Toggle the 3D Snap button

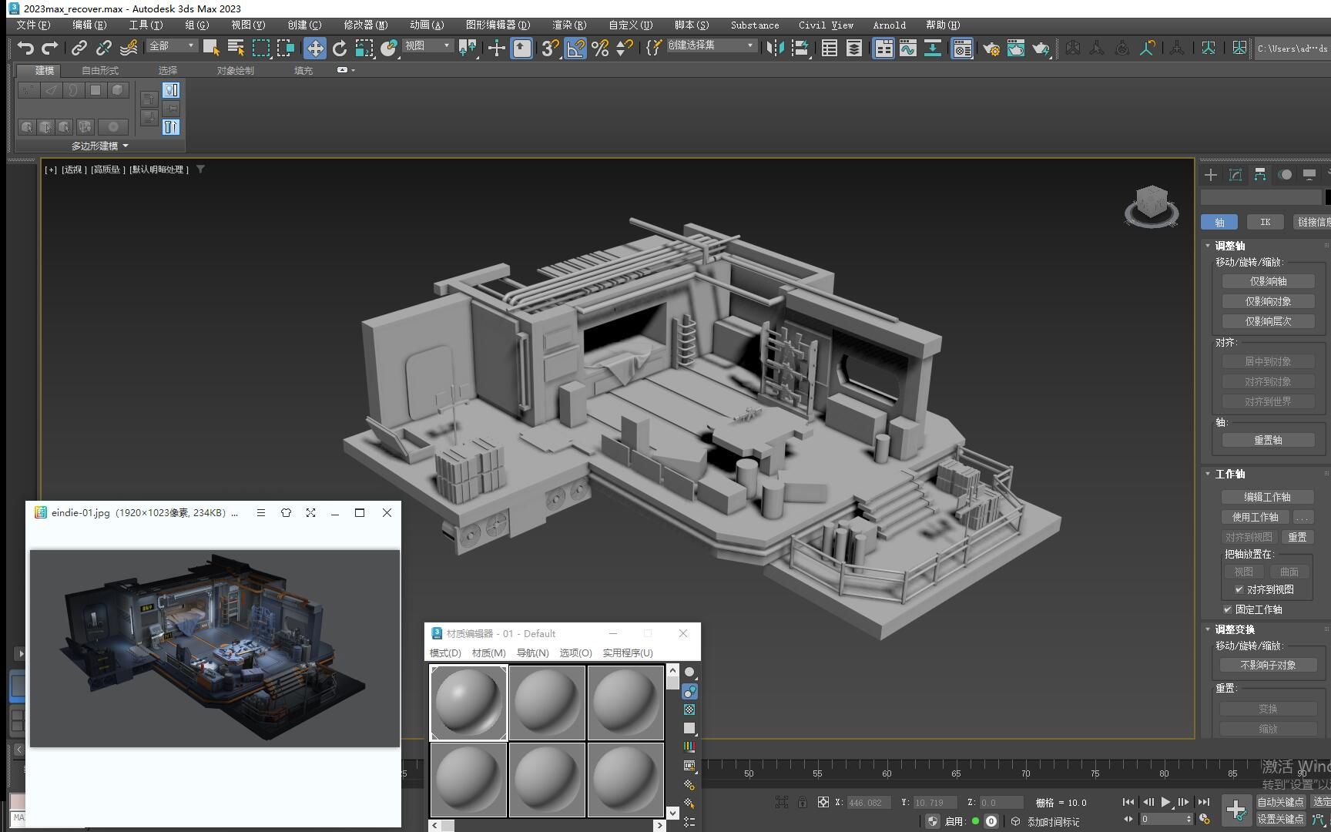(x=548, y=48)
